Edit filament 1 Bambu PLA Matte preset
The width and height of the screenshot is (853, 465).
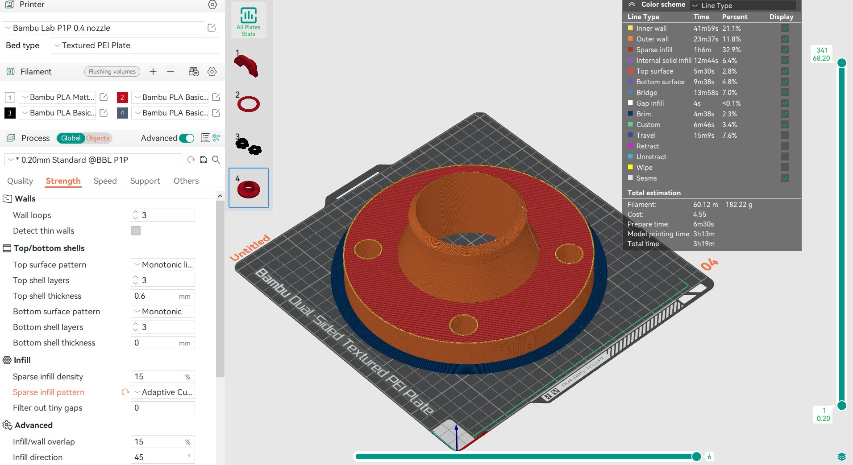(104, 97)
